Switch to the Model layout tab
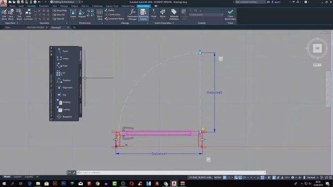The width and height of the screenshot is (333, 187). 7,177
